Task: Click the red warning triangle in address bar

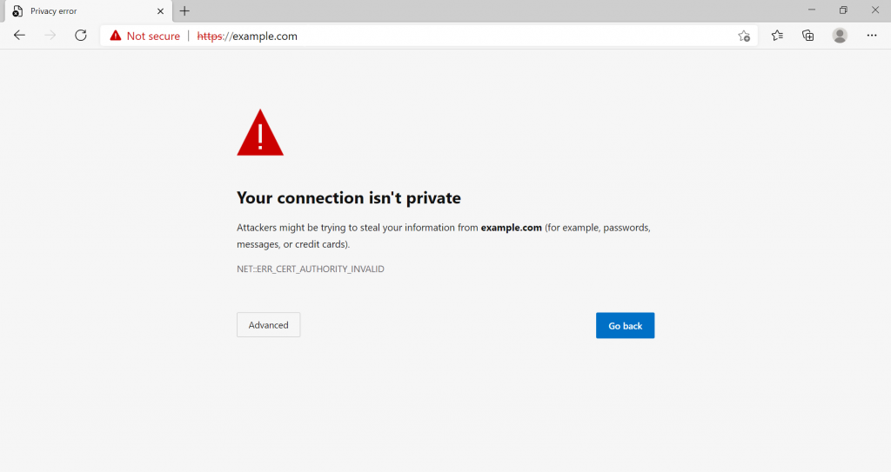Action: point(115,36)
